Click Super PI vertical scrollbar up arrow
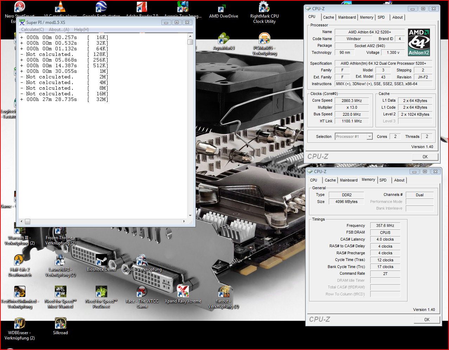The width and height of the screenshot is (449, 350). click(190, 36)
